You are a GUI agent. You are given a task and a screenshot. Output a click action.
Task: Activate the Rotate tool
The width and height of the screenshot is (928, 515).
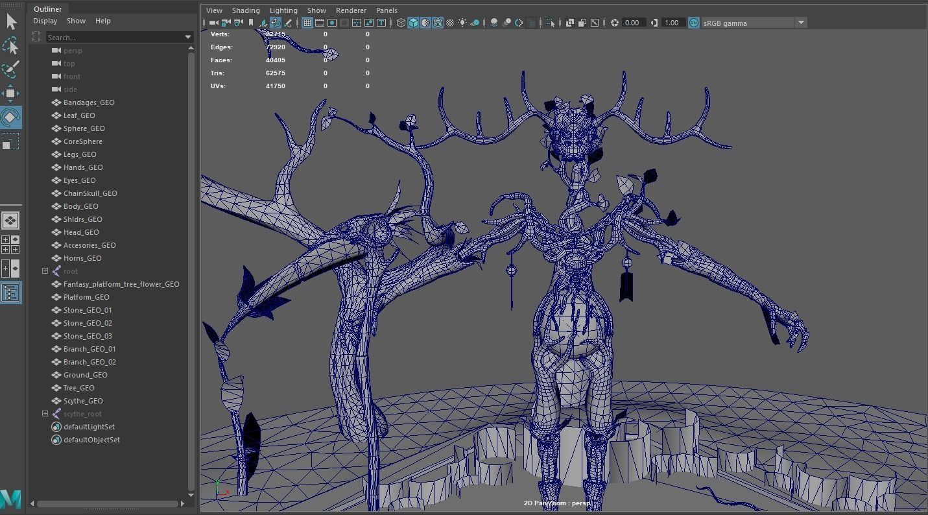11,117
